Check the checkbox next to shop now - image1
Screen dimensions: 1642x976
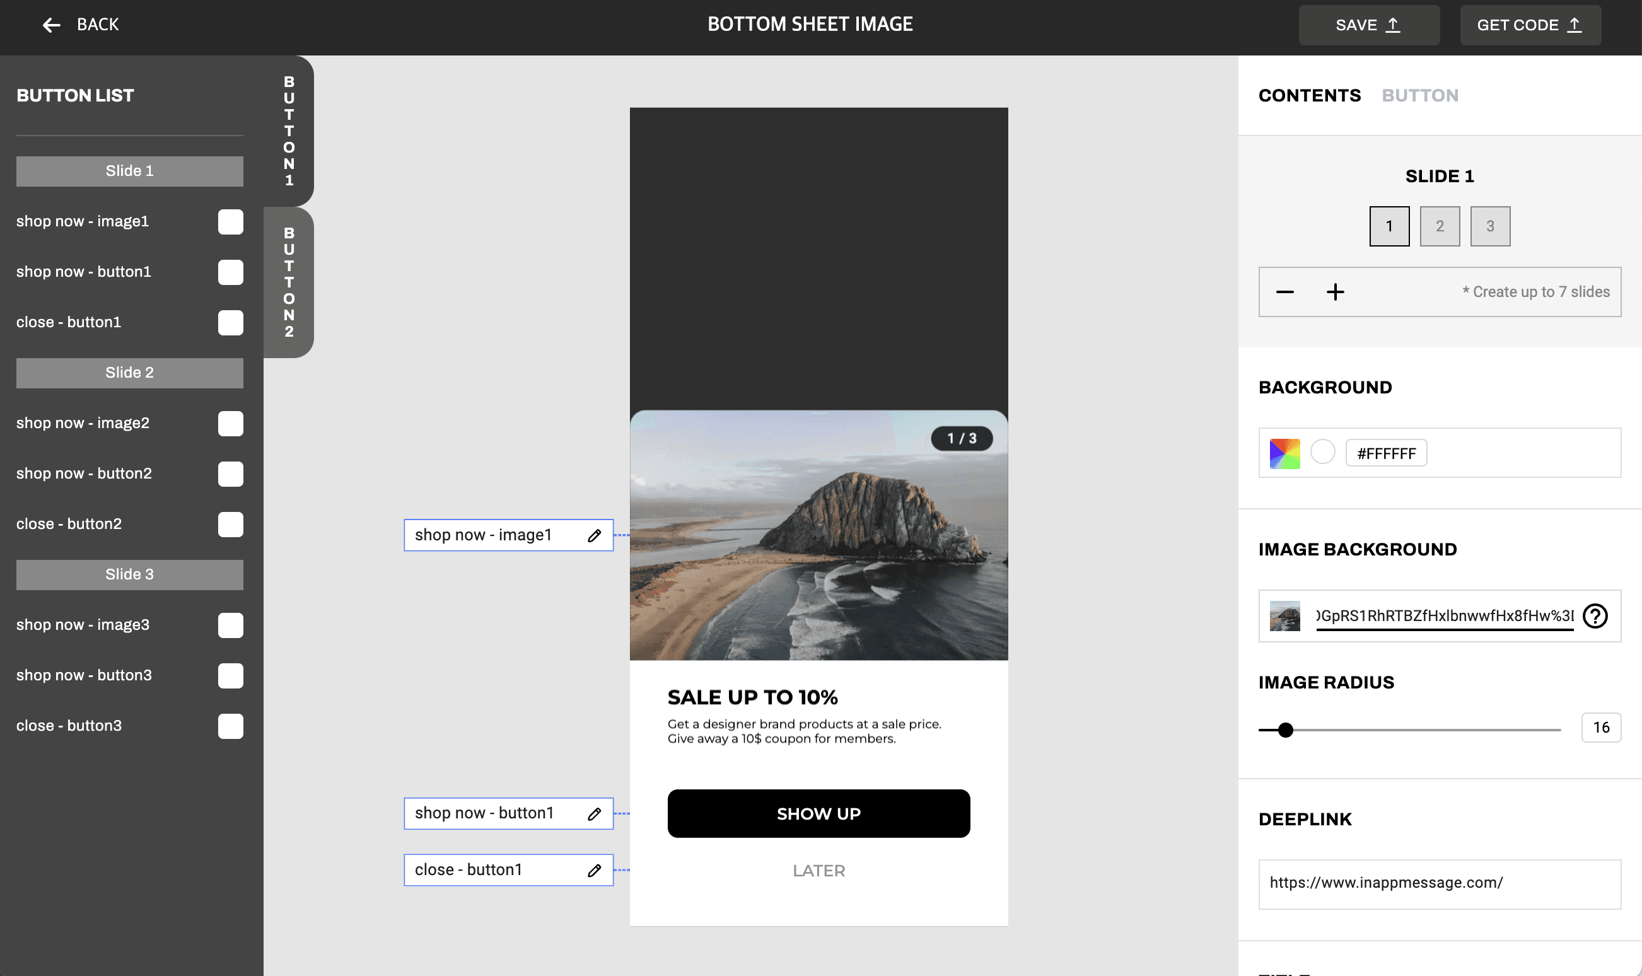(230, 222)
